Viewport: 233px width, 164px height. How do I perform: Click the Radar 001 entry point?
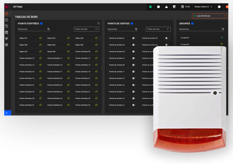pos(31,38)
